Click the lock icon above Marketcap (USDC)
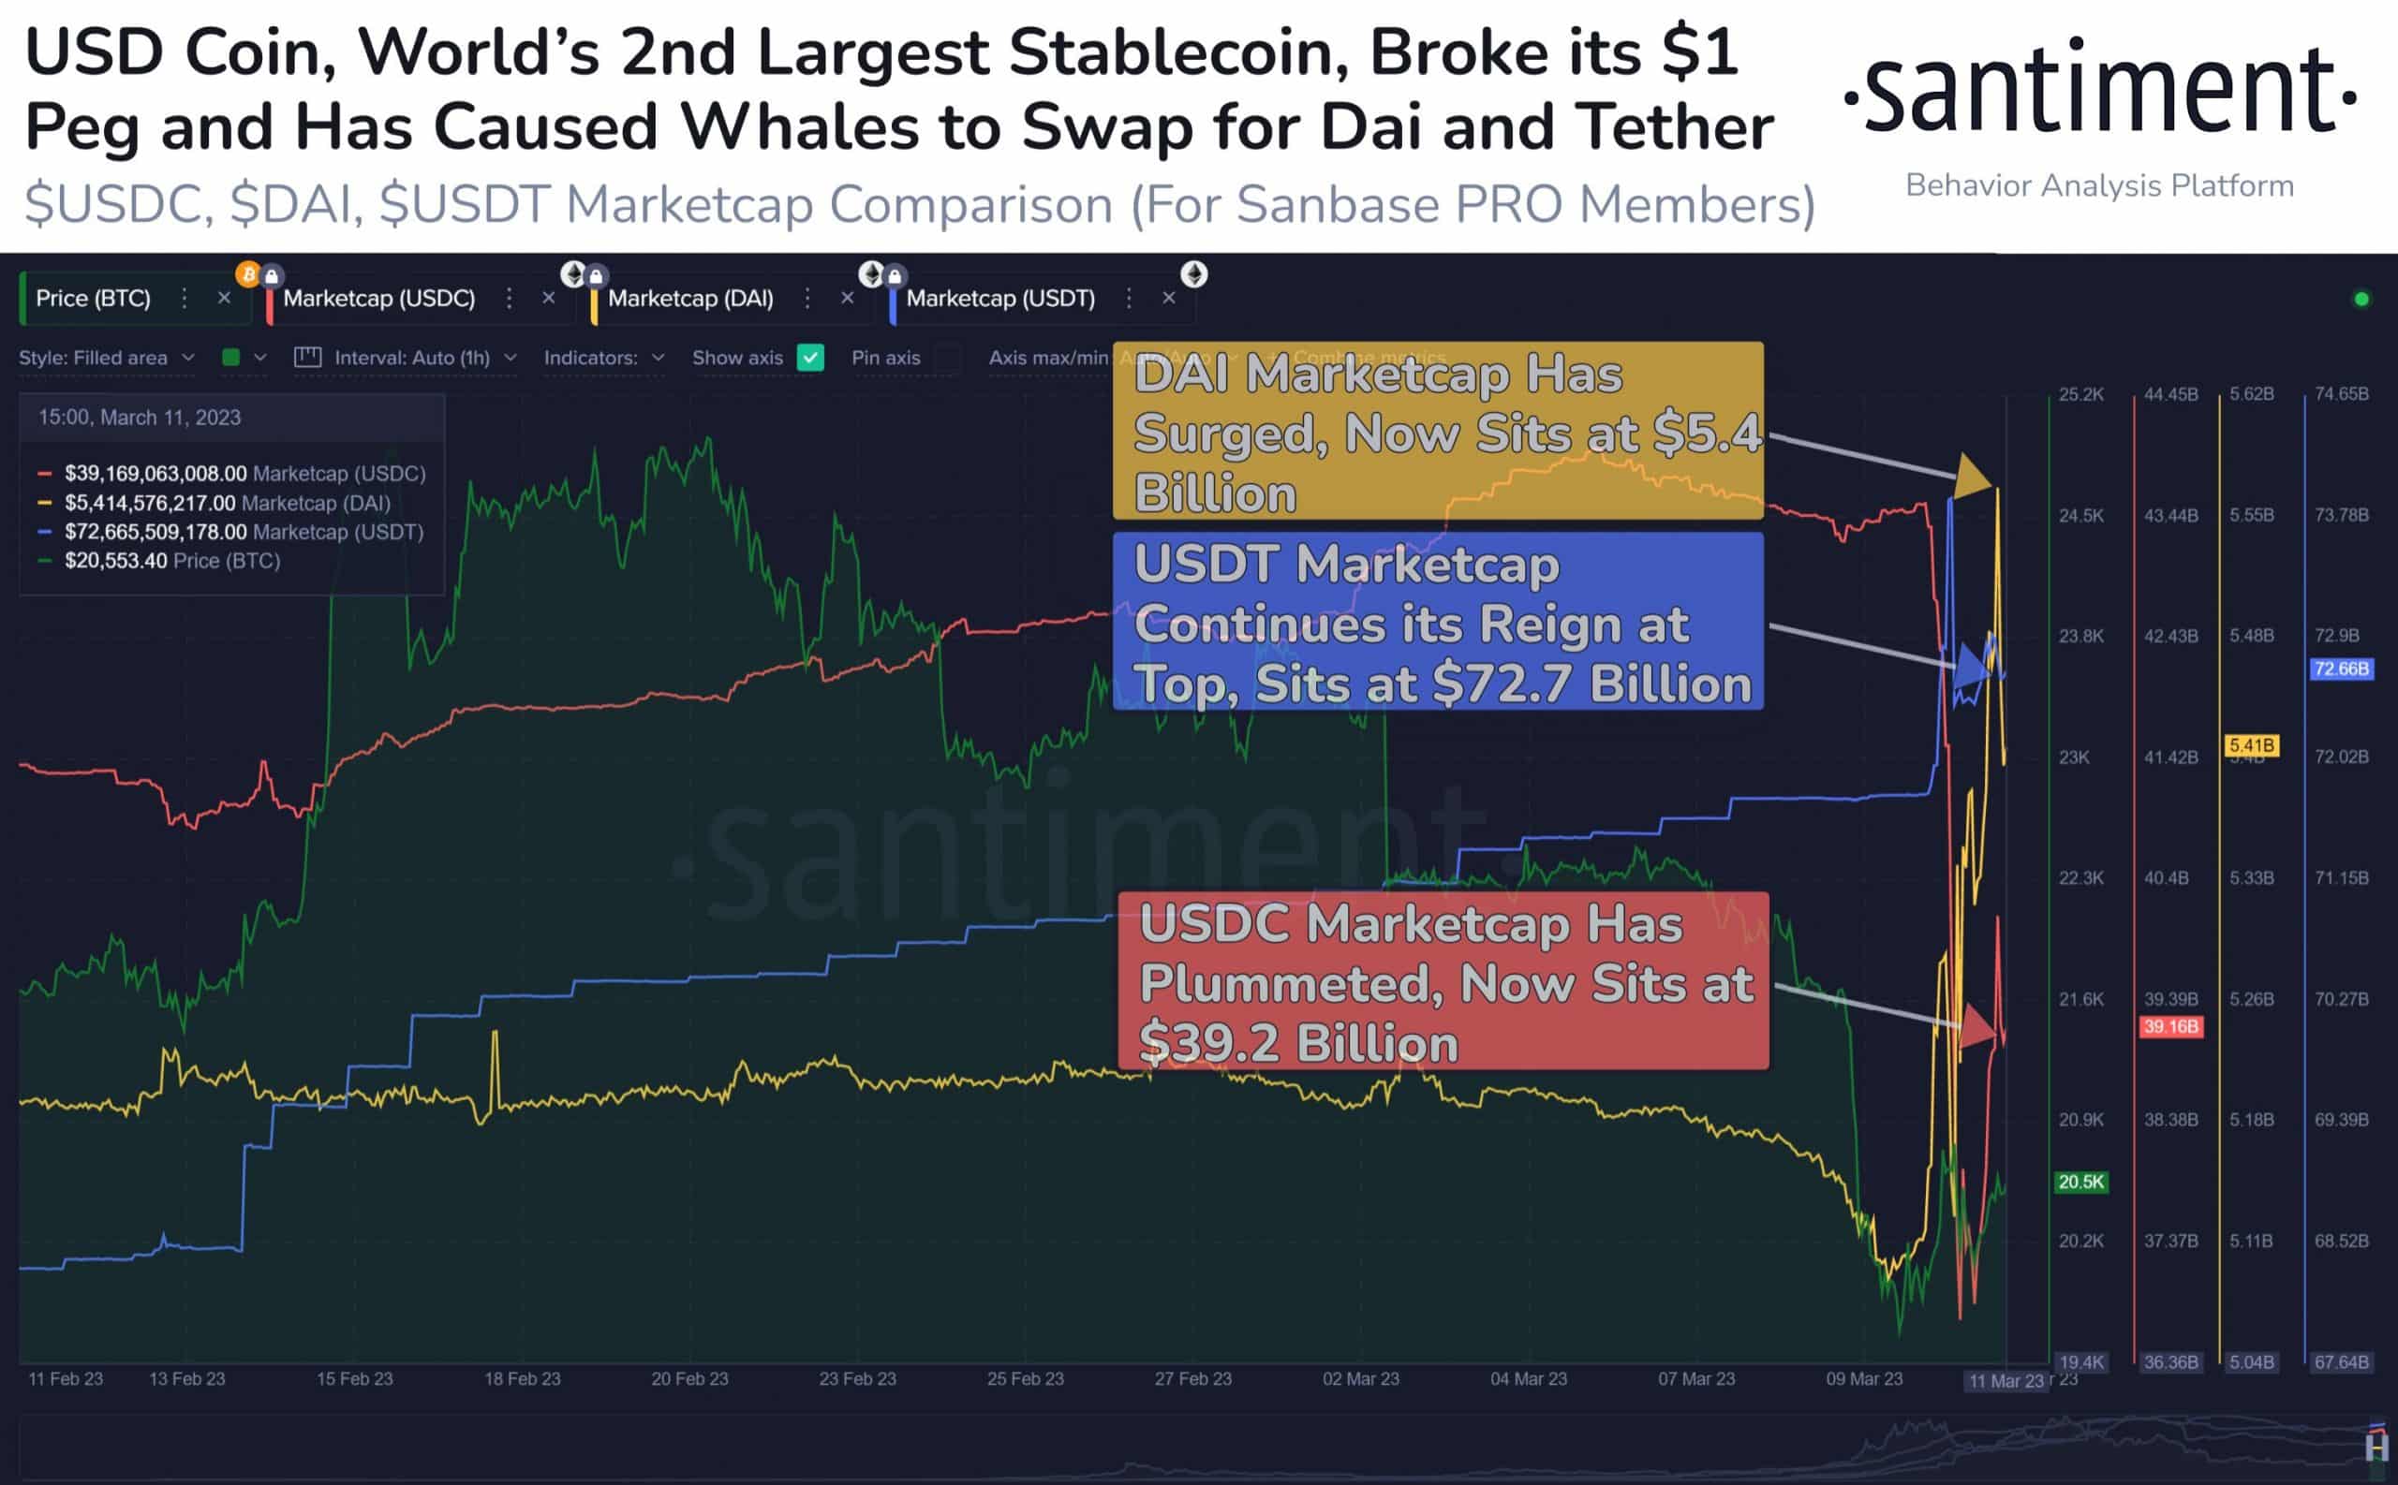Viewport: 2398px width, 1485px height. [273, 276]
